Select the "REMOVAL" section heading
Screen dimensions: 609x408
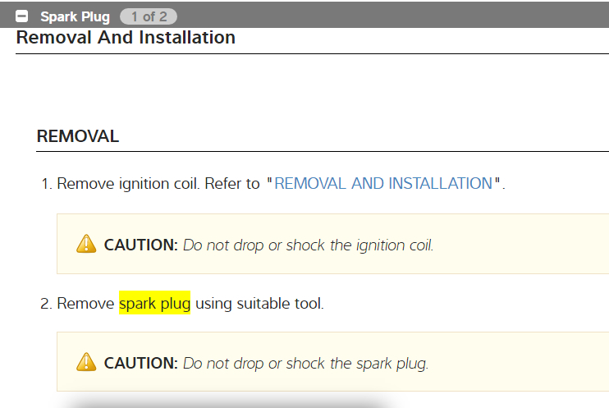pos(78,136)
